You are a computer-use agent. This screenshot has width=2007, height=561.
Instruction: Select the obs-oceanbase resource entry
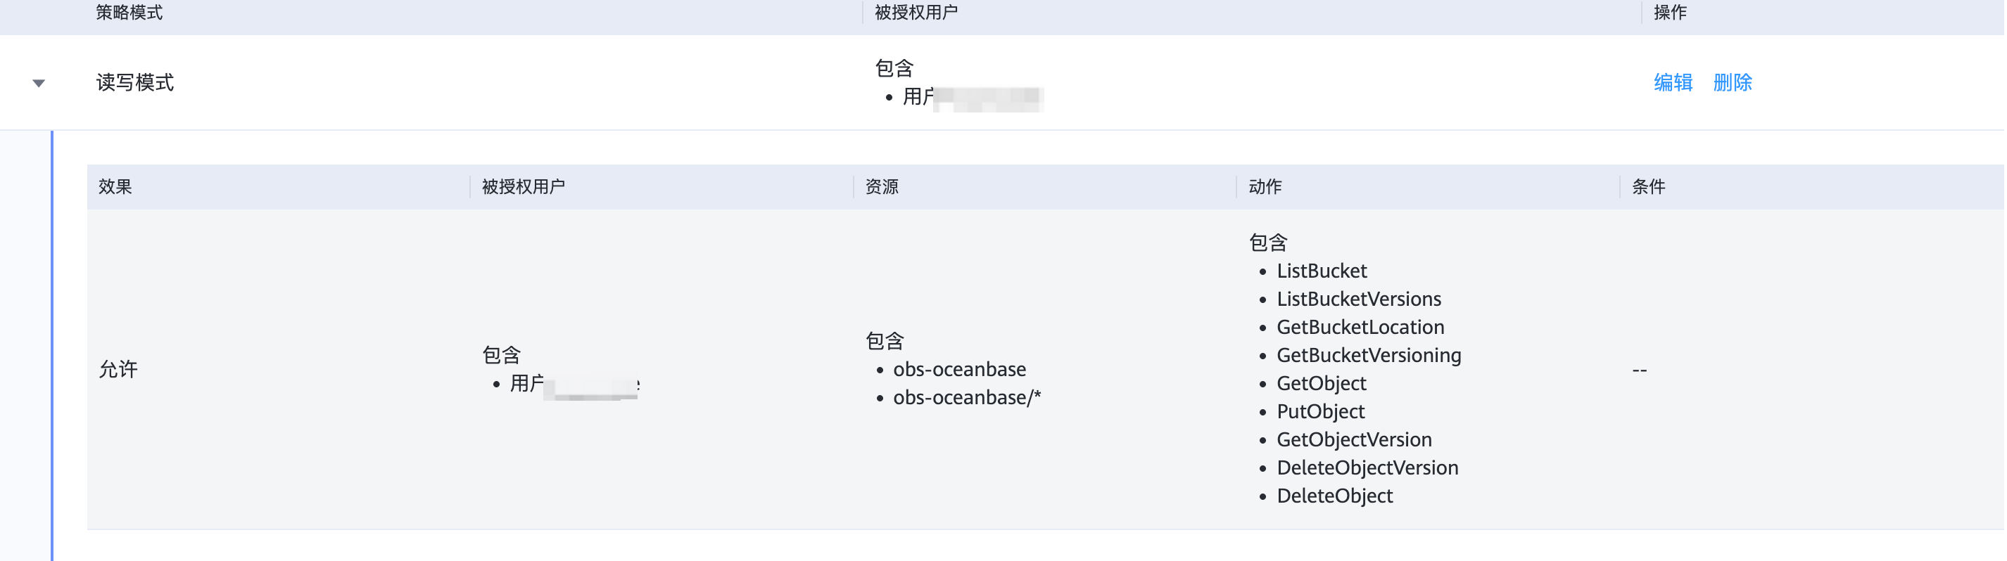(x=959, y=369)
